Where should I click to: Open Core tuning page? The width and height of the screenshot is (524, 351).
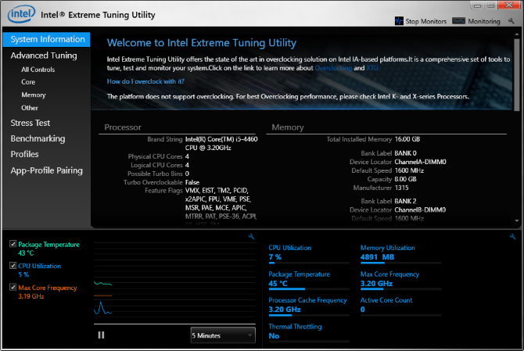(x=28, y=82)
